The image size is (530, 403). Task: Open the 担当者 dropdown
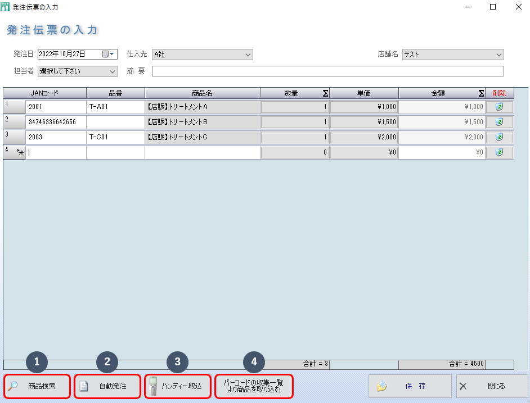click(112, 71)
